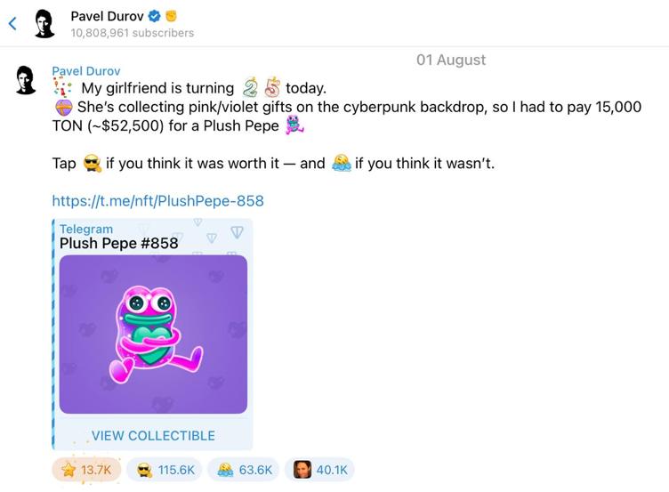Screen dimensions: 669x492
Task: Click the message sender name Pavel Durov
Action: point(86,71)
